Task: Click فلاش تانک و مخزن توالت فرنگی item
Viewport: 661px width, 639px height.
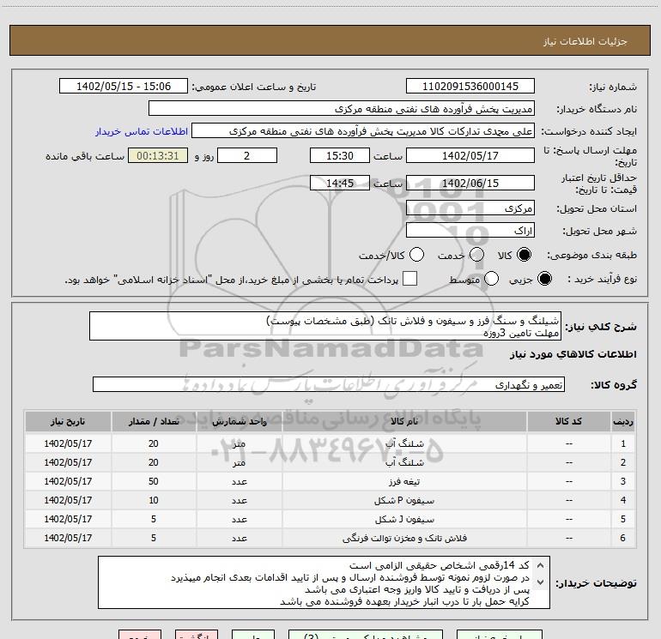Action: click(x=404, y=538)
